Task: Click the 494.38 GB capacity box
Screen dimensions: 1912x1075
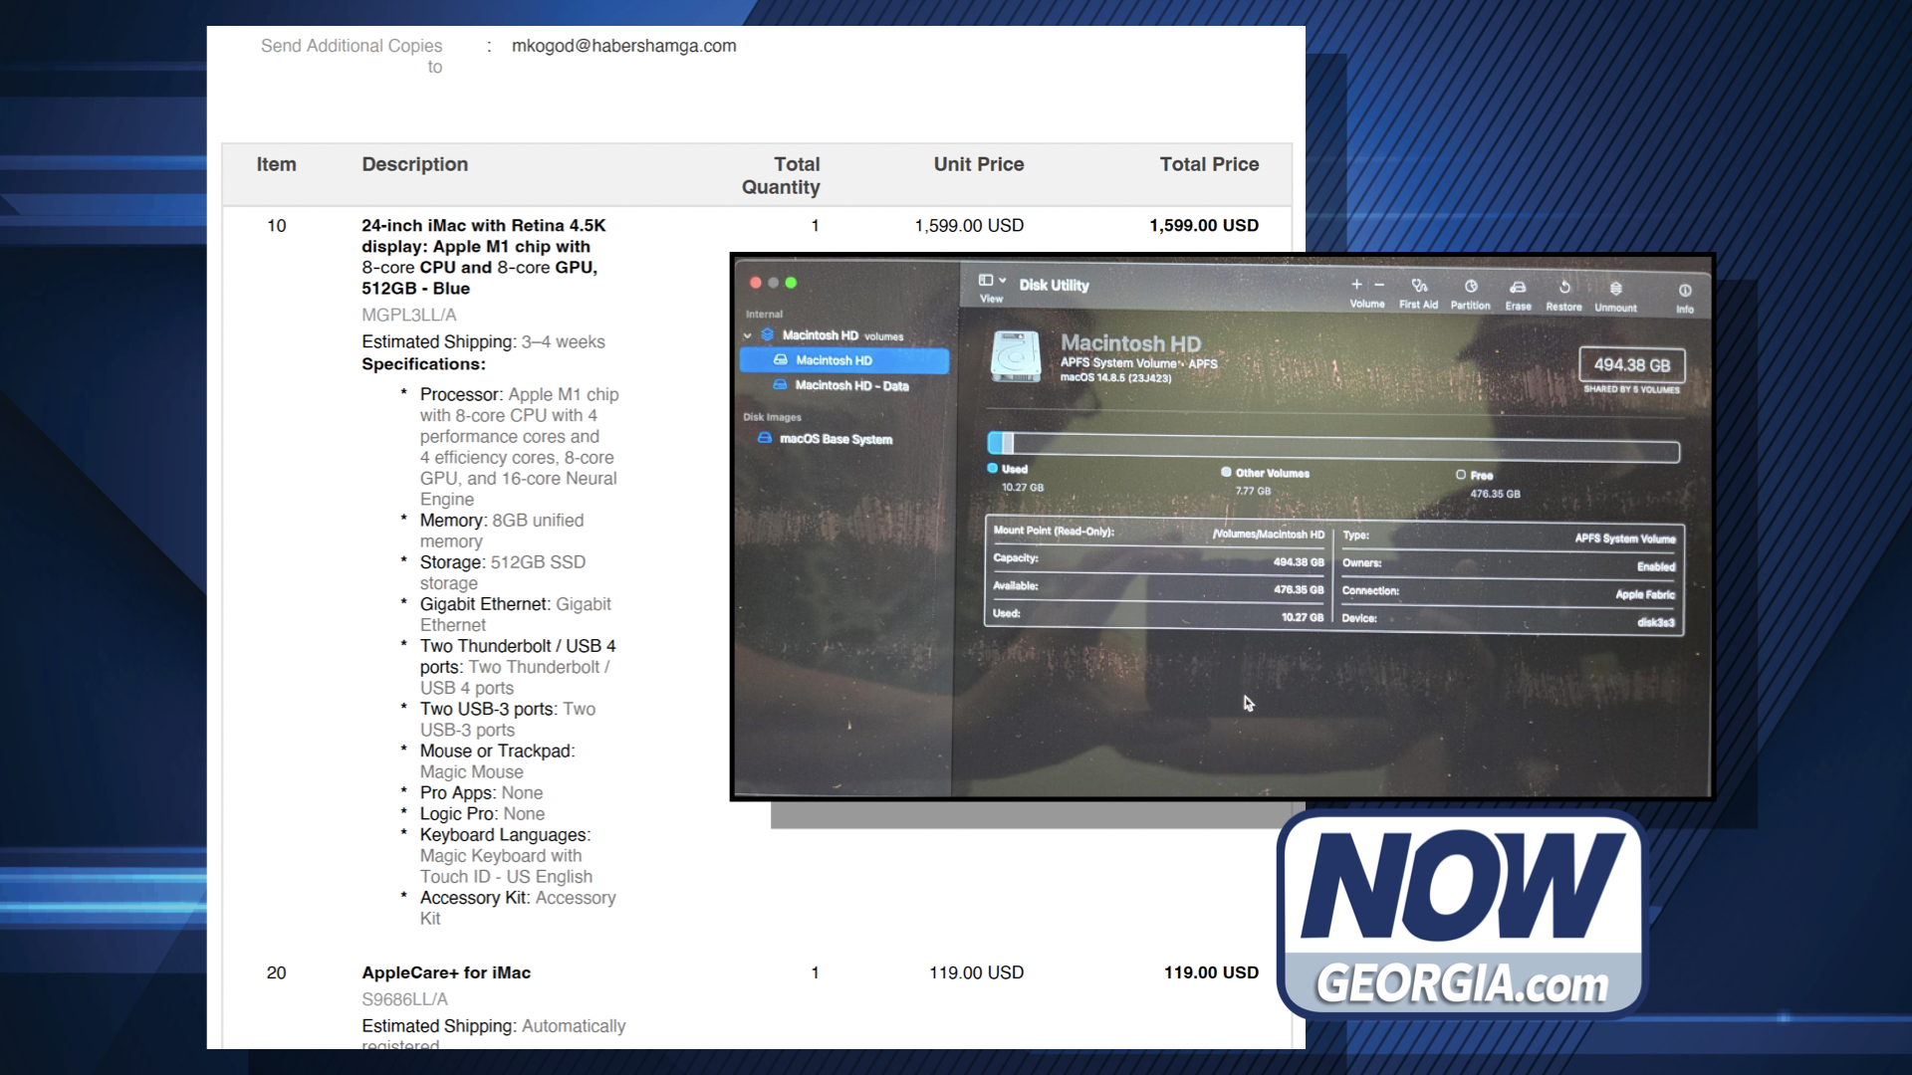Action: pos(1632,365)
